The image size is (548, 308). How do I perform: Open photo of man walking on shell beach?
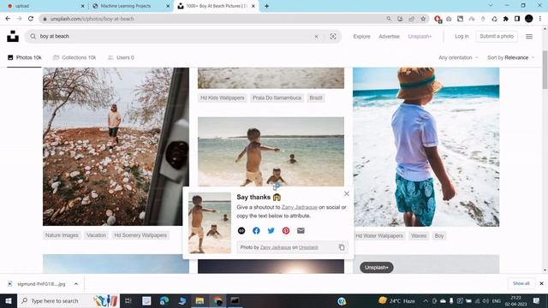[116, 146]
